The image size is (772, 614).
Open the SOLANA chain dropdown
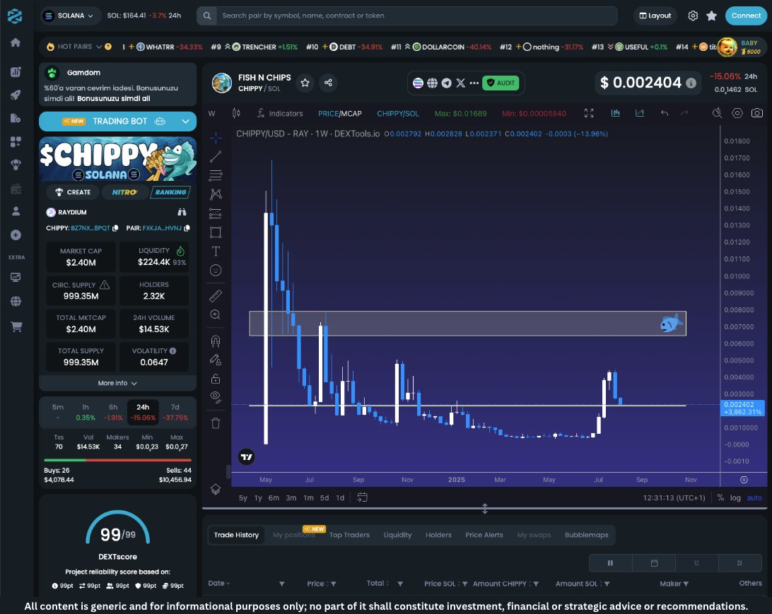point(71,16)
